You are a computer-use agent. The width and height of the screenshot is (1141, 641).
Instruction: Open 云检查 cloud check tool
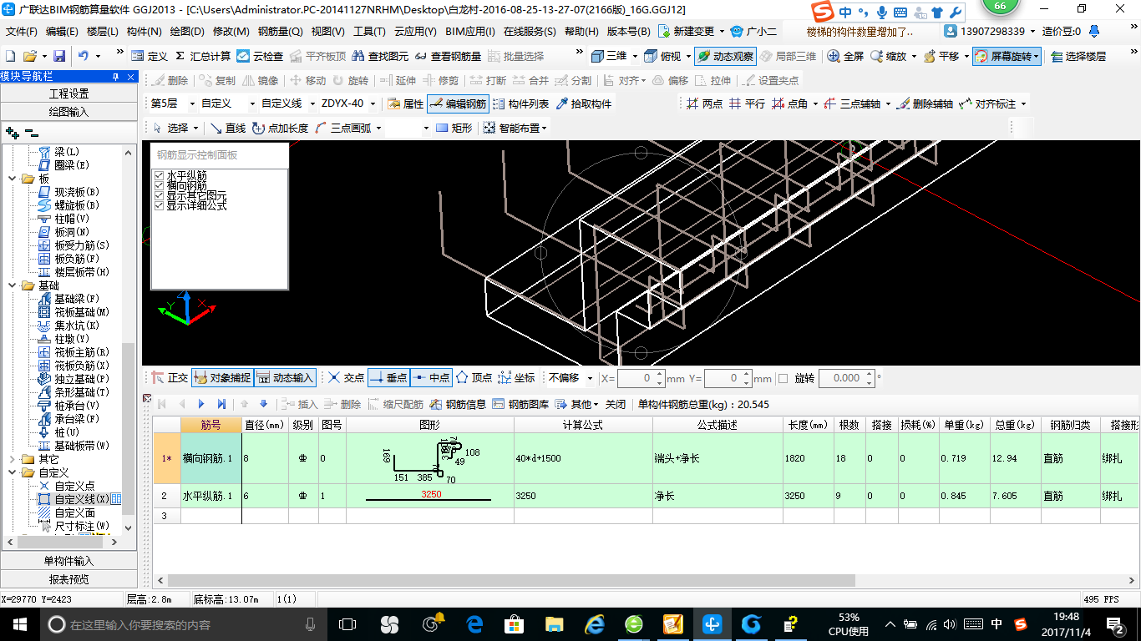[260, 56]
